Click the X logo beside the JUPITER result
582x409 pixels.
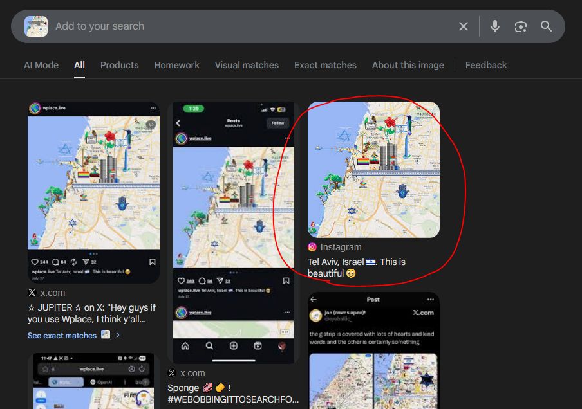click(32, 293)
